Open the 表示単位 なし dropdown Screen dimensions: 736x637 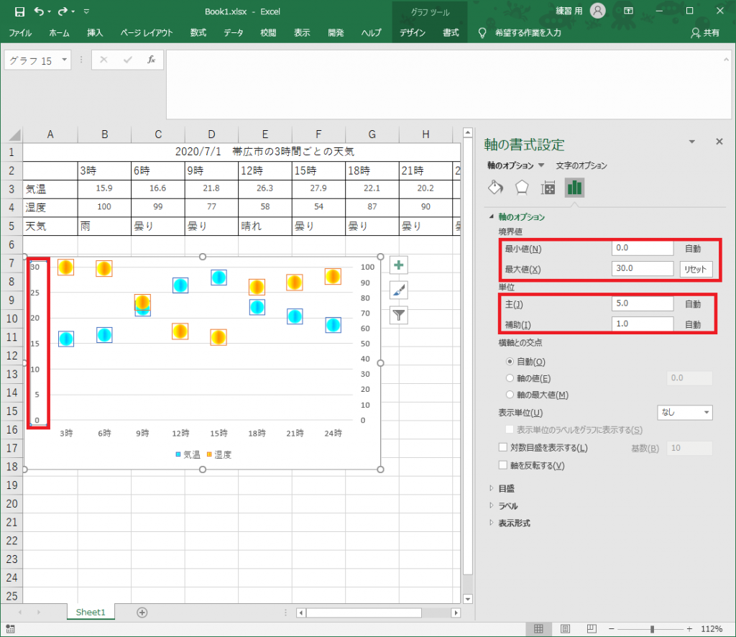(685, 413)
